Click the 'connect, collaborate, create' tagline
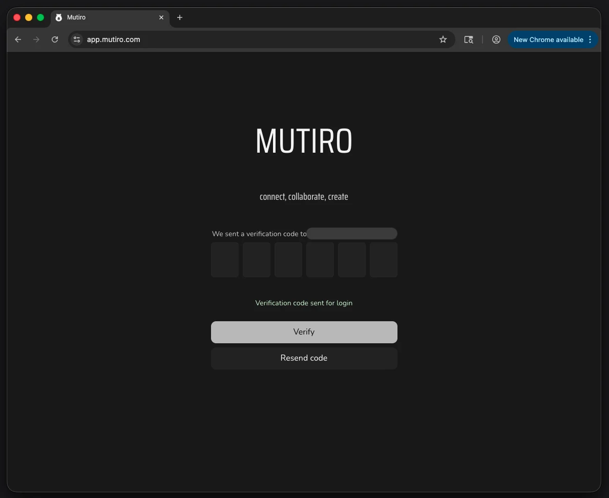609x498 pixels. coord(304,197)
